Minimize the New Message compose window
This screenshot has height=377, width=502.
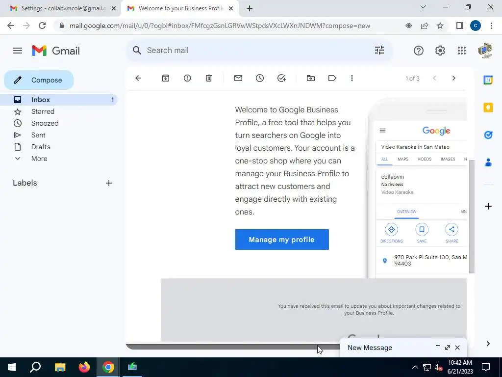tap(438, 346)
